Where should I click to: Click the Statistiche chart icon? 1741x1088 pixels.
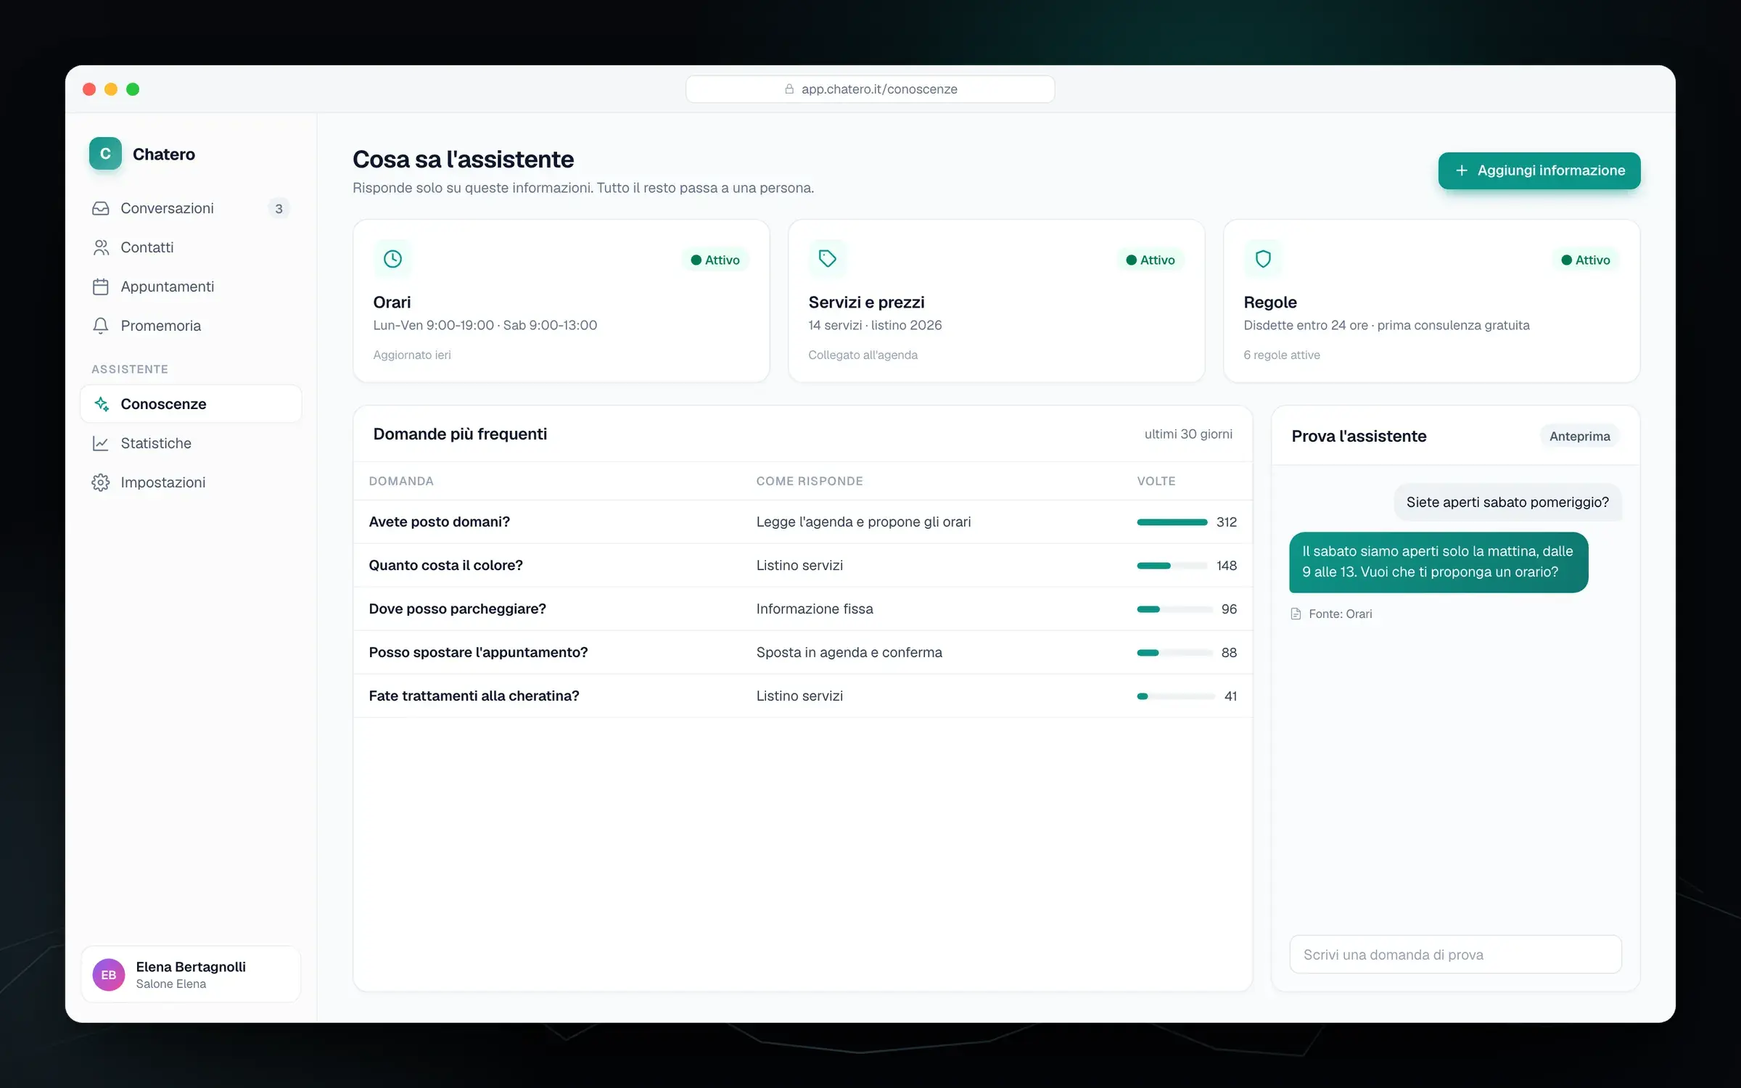[101, 443]
